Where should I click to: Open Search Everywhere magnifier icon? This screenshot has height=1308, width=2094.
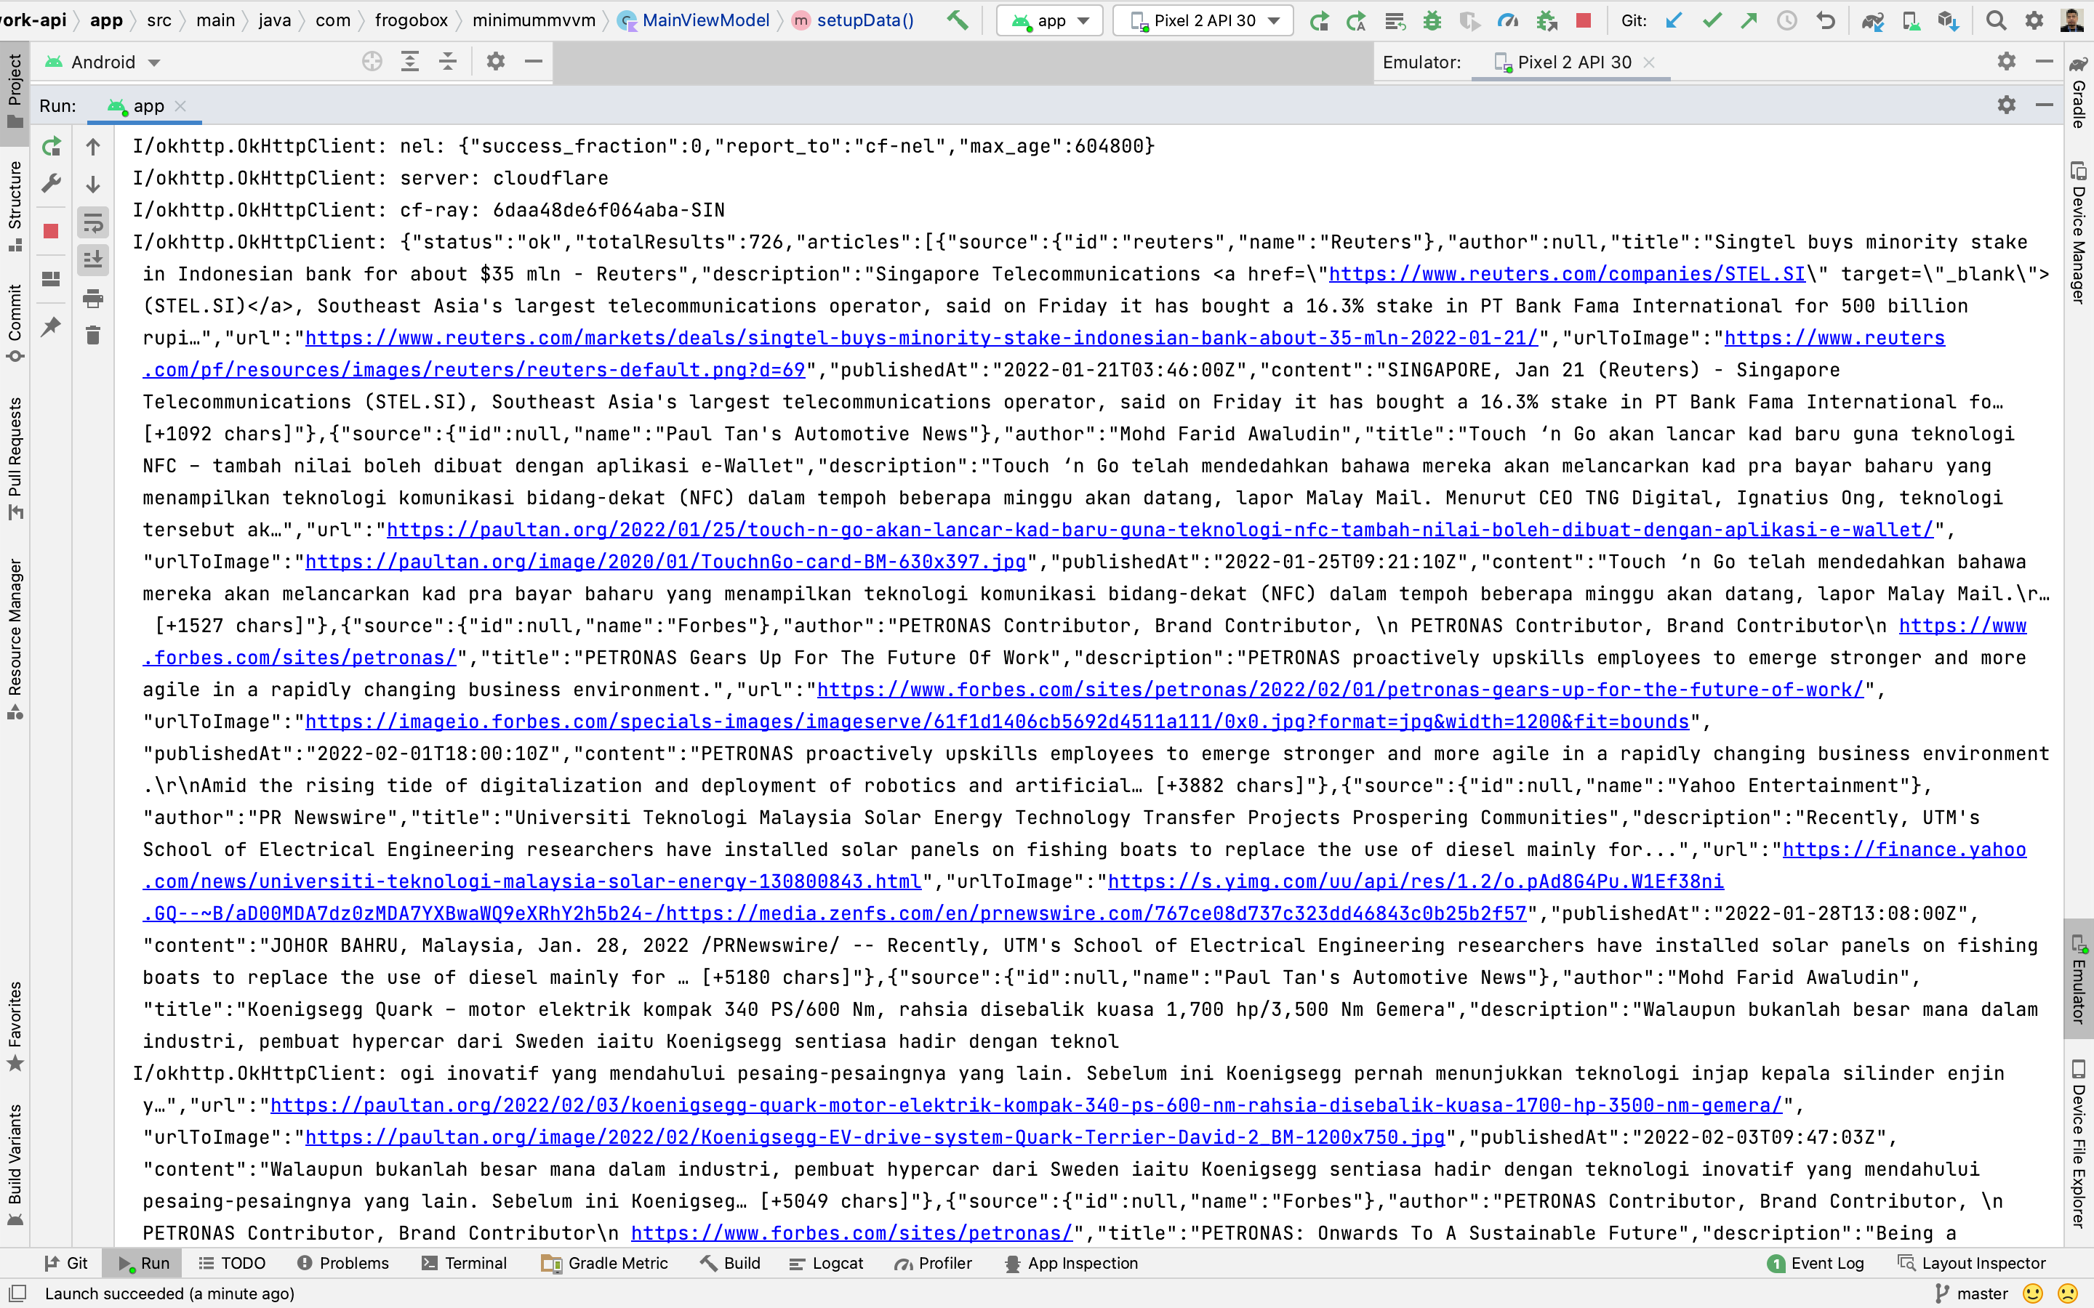[x=1997, y=21]
